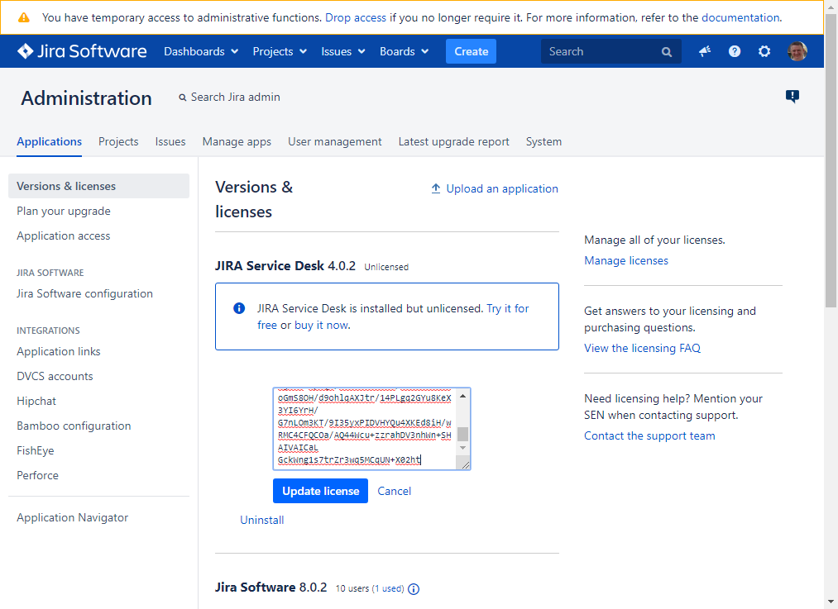Image resolution: width=838 pixels, height=609 pixels.
Task: Switch to the System admin tab
Action: coord(544,141)
